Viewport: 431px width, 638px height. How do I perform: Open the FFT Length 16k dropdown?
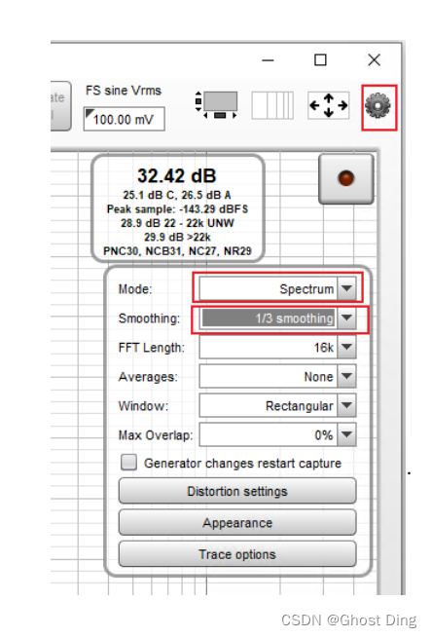pyautogui.click(x=277, y=347)
